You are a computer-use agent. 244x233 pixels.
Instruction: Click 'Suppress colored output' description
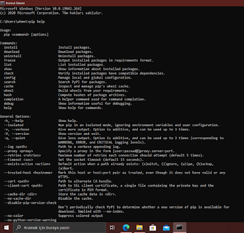point(81,216)
